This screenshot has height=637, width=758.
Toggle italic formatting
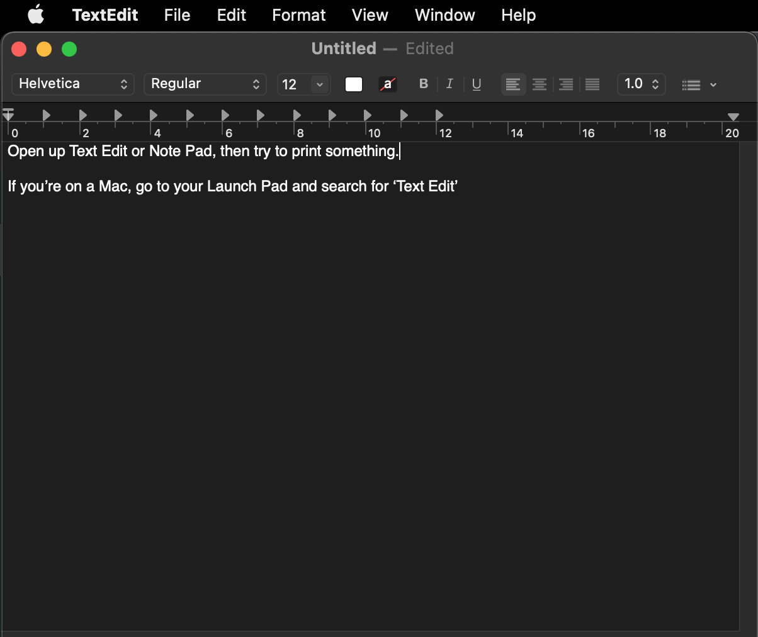450,84
